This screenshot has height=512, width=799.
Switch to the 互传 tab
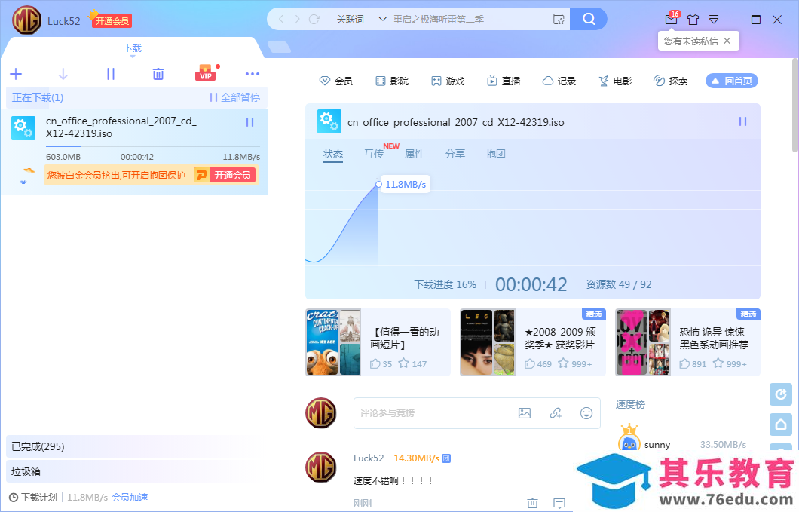(x=374, y=154)
